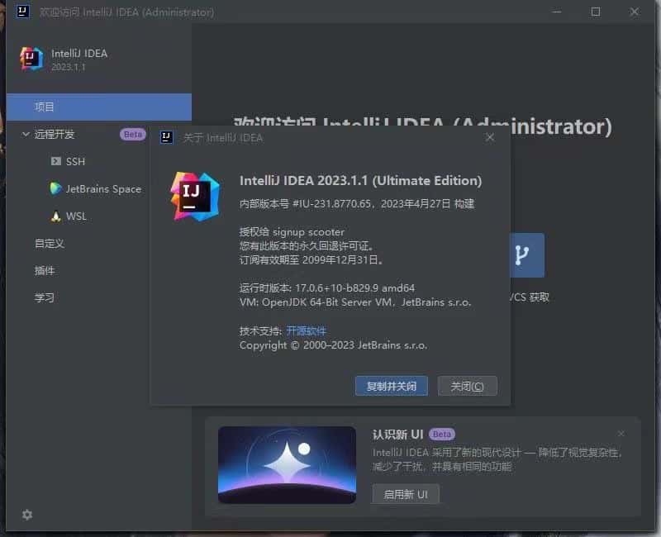Click the runtime version 17.0.6+10-b829.9 line

point(326,288)
